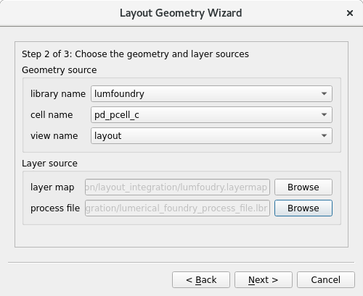
Task: Proceed to step 3 with Next
Action: tap(264, 280)
